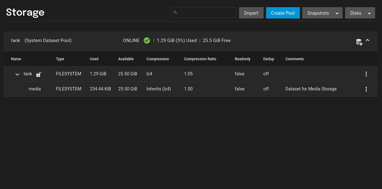Click the magnifier icon in search box
Screen dimensions: 382x189
175,13
